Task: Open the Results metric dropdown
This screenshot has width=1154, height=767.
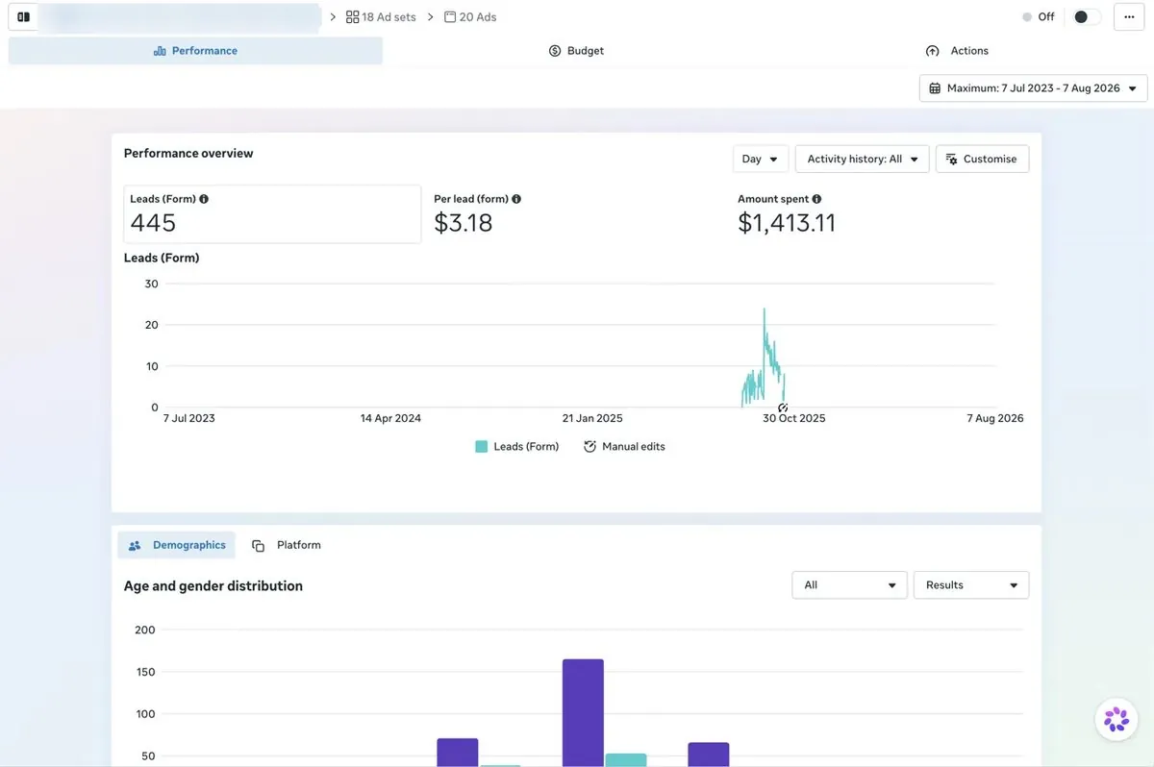Action: pos(971,585)
